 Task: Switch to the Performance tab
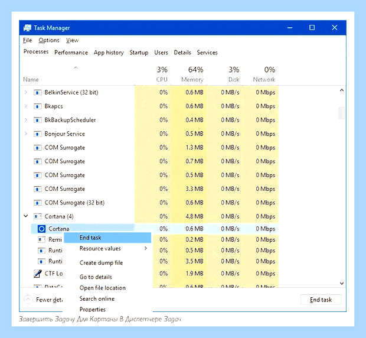[x=71, y=53]
